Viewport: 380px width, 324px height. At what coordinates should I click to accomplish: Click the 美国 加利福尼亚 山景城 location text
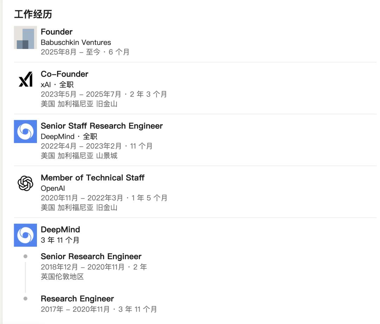[x=79, y=156]
